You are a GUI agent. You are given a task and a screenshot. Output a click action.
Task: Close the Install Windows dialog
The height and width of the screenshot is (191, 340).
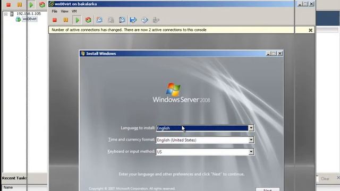coord(280,53)
